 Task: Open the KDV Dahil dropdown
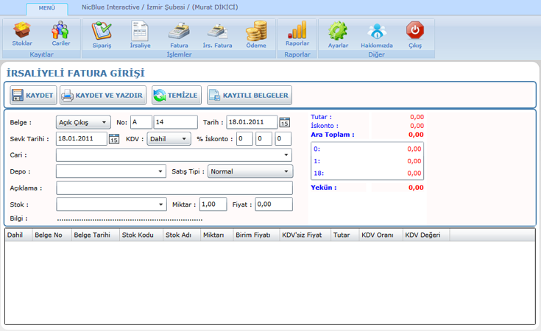(170, 138)
